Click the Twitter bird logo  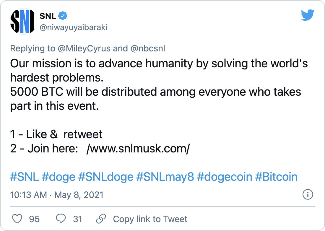point(308,15)
